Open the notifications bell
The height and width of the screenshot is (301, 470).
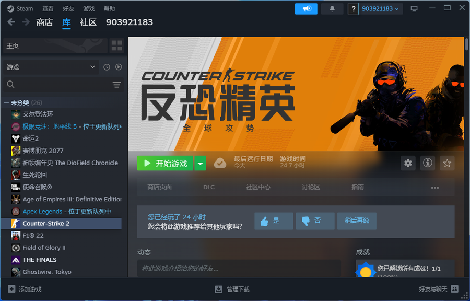(x=332, y=9)
